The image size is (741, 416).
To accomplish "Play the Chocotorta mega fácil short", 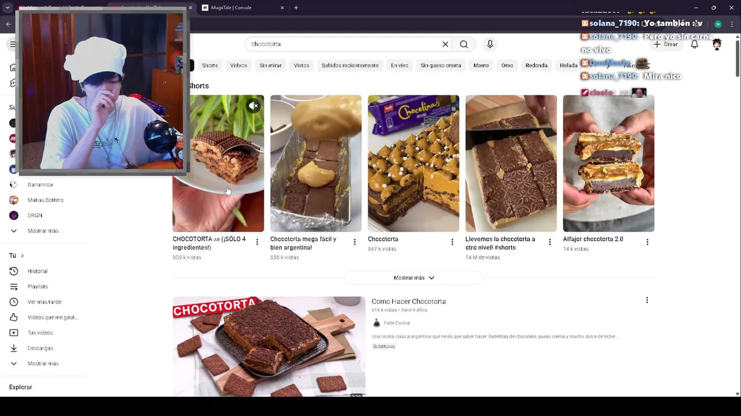I will [316, 164].
